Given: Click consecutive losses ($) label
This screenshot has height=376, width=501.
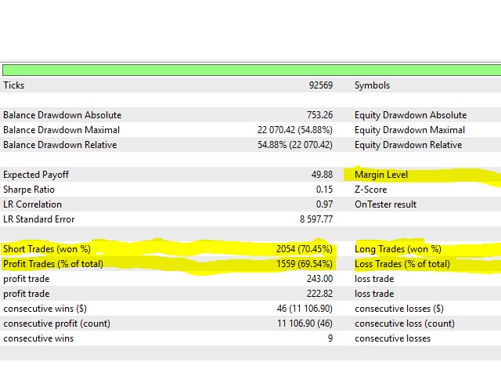Looking at the screenshot, I should 399,309.
